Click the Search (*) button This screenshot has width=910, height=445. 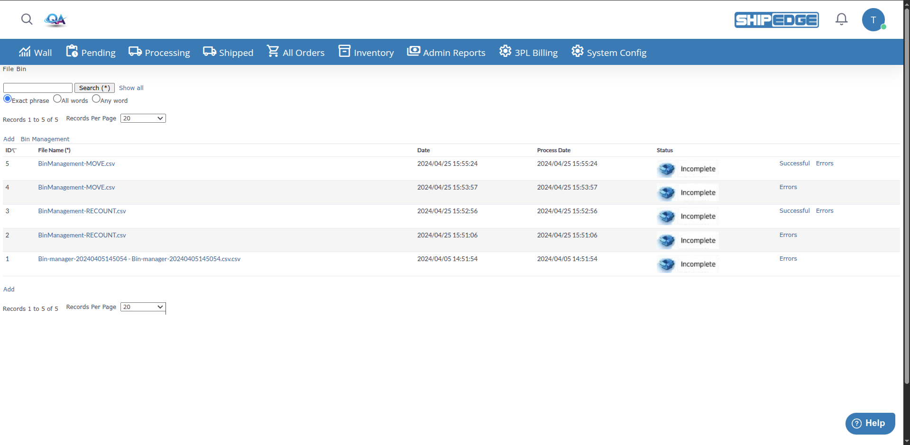pyautogui.click(x=94, y=88)
